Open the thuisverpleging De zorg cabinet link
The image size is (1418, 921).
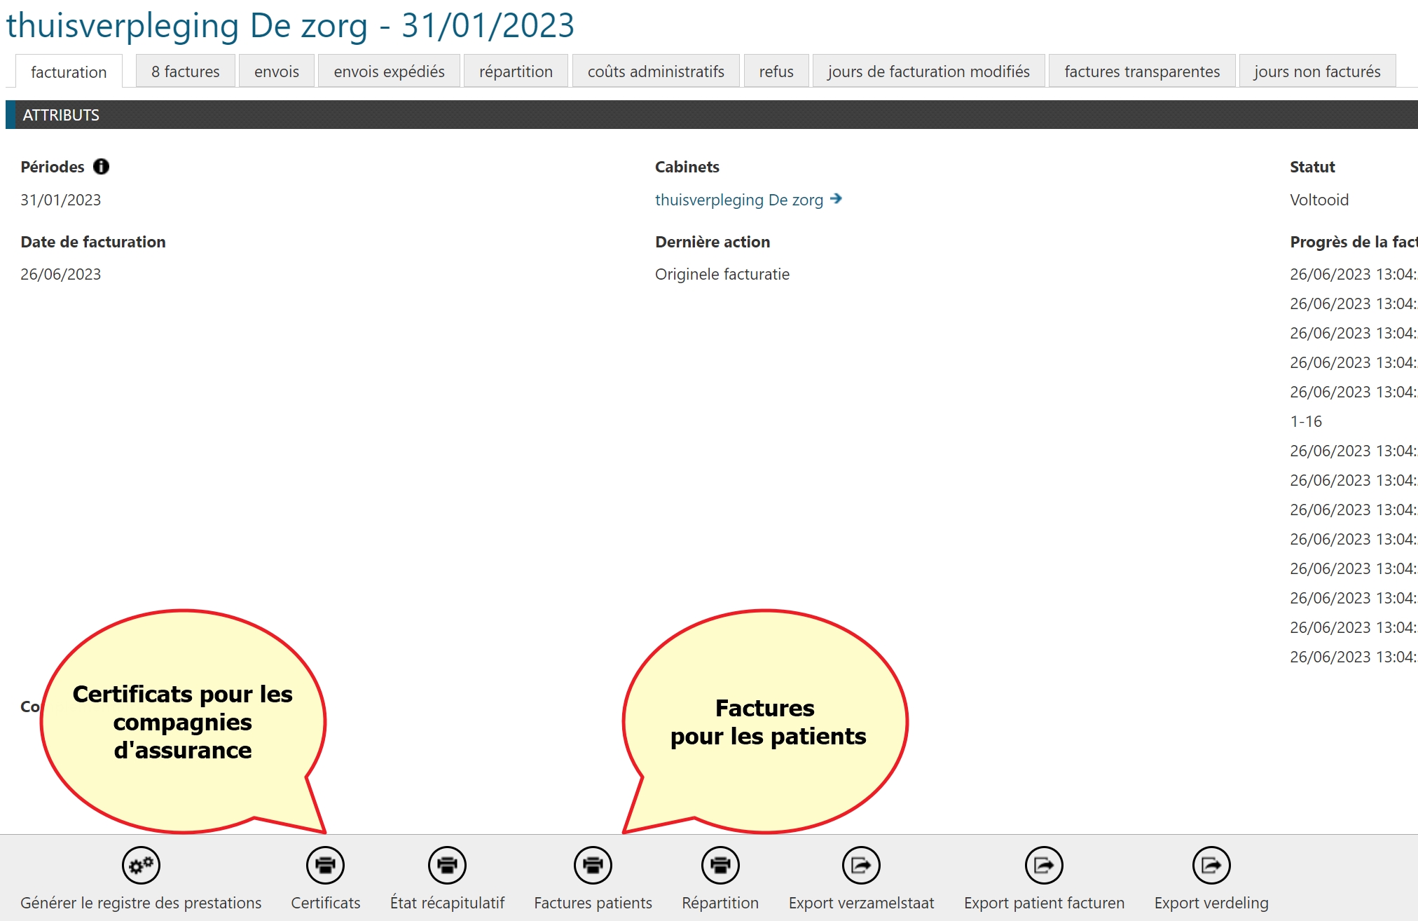[738, 200]
